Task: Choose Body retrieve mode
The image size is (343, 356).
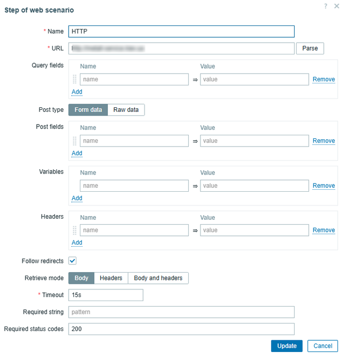Action: click(81, 278)
